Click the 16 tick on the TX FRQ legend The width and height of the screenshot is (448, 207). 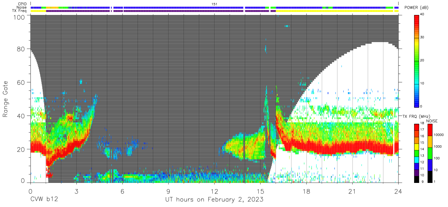tap(423, 135)
